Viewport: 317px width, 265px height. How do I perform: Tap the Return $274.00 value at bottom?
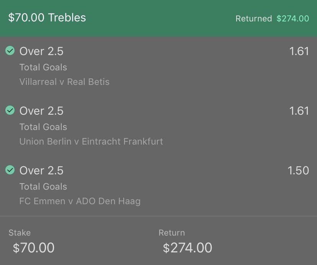coord(188,248)
